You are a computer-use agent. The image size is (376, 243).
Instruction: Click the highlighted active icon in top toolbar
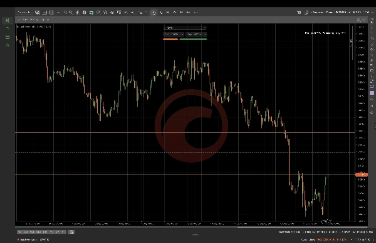(154, 13)
